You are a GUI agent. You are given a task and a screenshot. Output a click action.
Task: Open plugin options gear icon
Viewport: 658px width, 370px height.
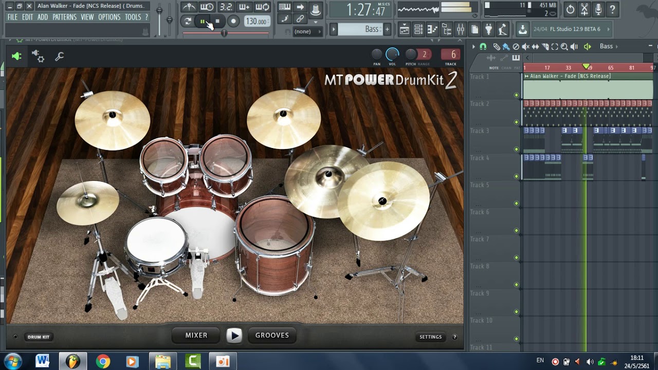click(x=38, y=56)
